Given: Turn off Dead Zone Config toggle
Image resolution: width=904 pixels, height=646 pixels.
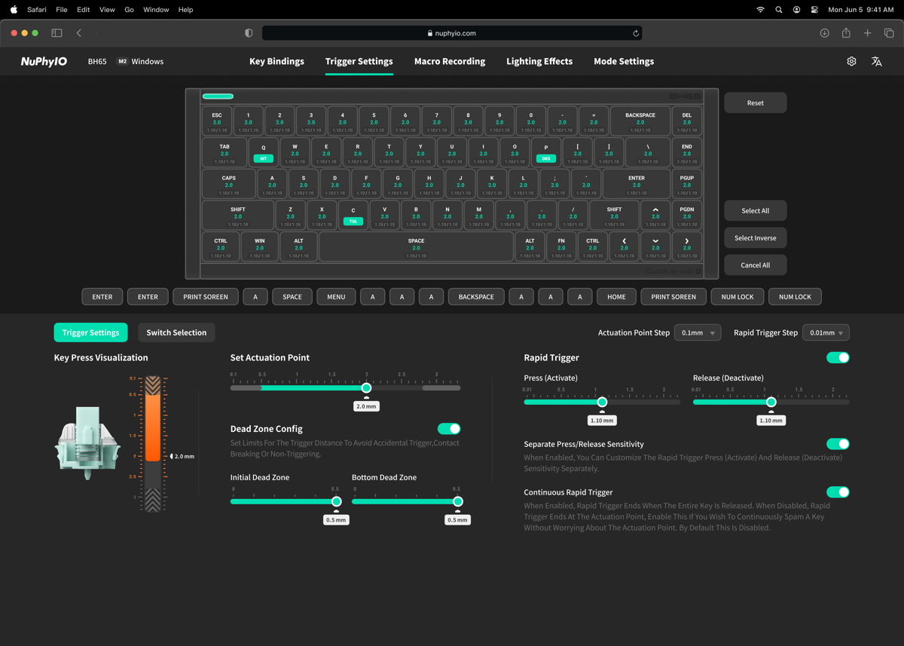Looking at the screenshot, I should (x=449, y=429).
